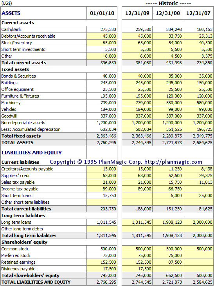Click the LIABILITIES AND EQUITY heading

click(x=32, y=152)
